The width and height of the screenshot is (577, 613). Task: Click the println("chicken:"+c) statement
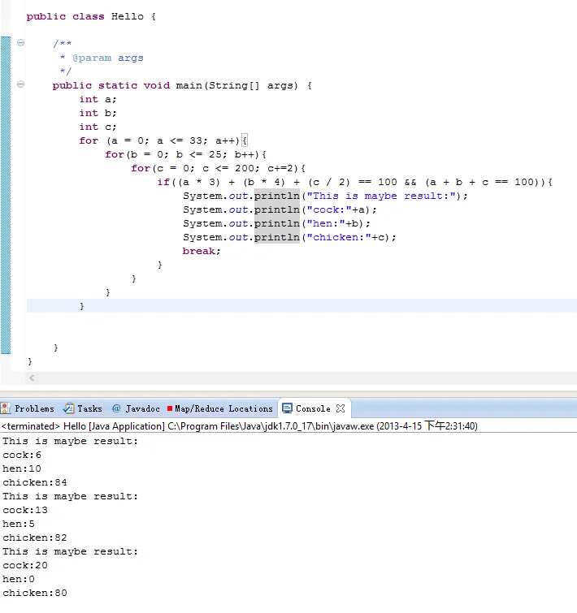tap(290, 237)
